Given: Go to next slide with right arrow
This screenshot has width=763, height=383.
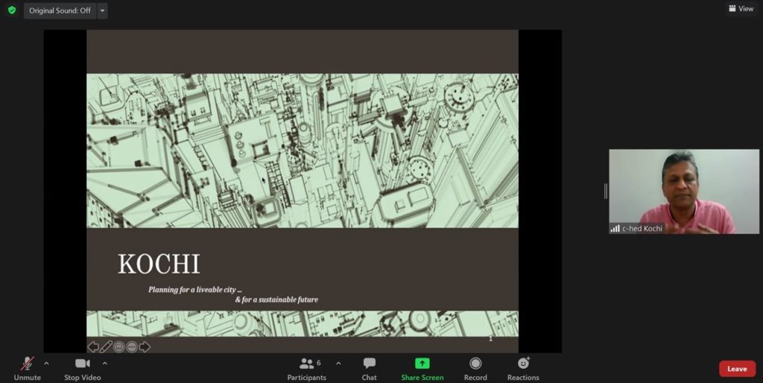Looking at the screenshot, I should click(x=145, y=346).
